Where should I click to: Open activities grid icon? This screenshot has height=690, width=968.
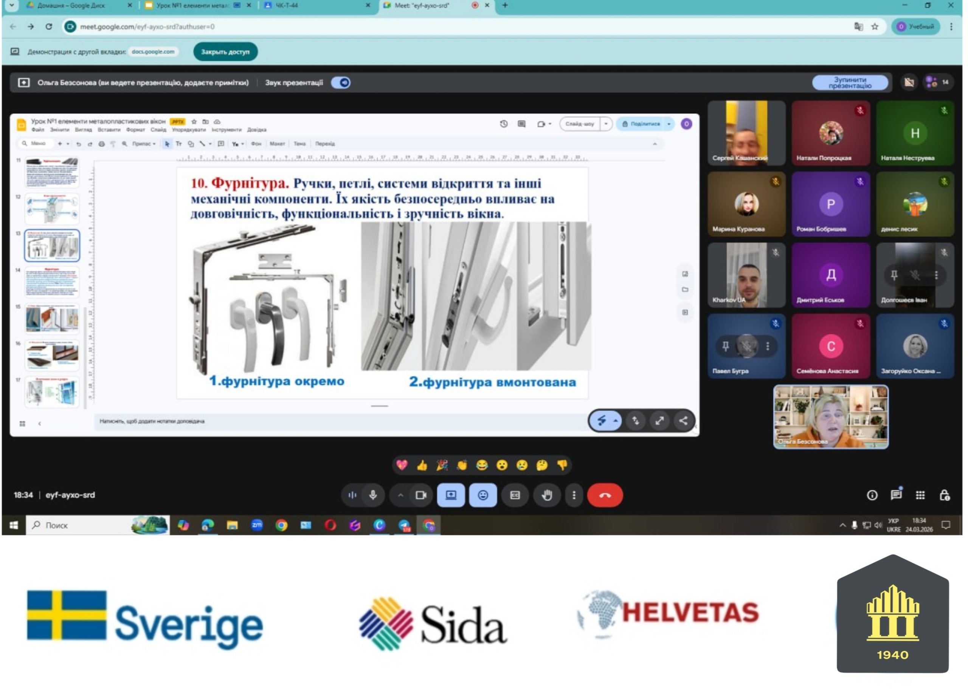pos(920,495)
